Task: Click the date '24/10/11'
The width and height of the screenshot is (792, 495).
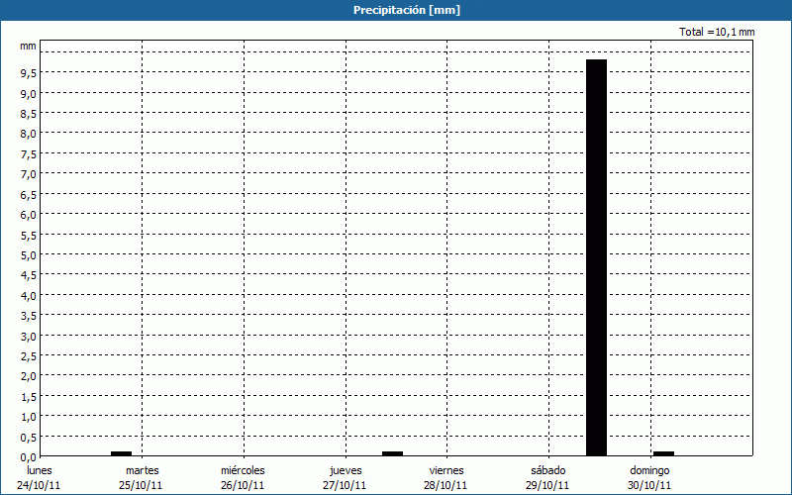Action: click(x=39, y=485)
